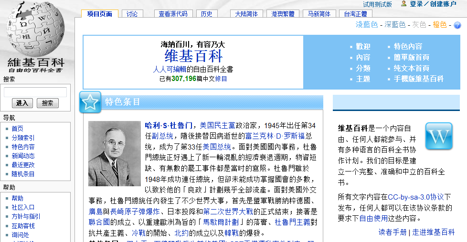Focus the sidebar search input box

click(x=35, y=92)
